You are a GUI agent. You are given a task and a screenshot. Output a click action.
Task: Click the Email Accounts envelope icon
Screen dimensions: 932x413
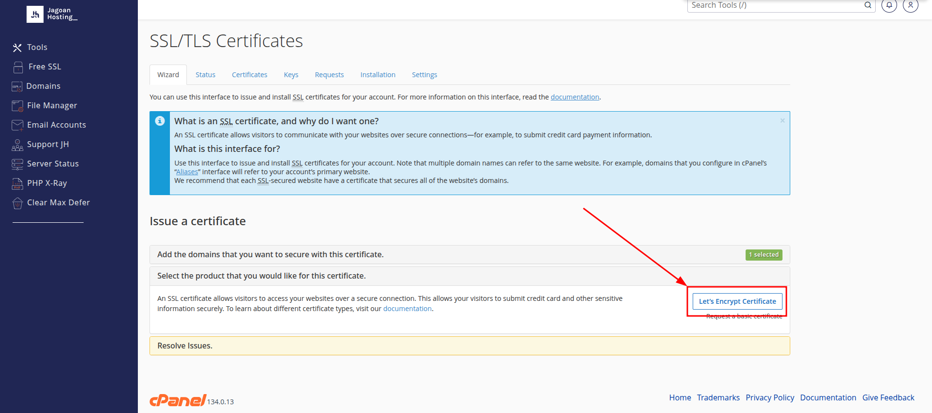[17, 125]
